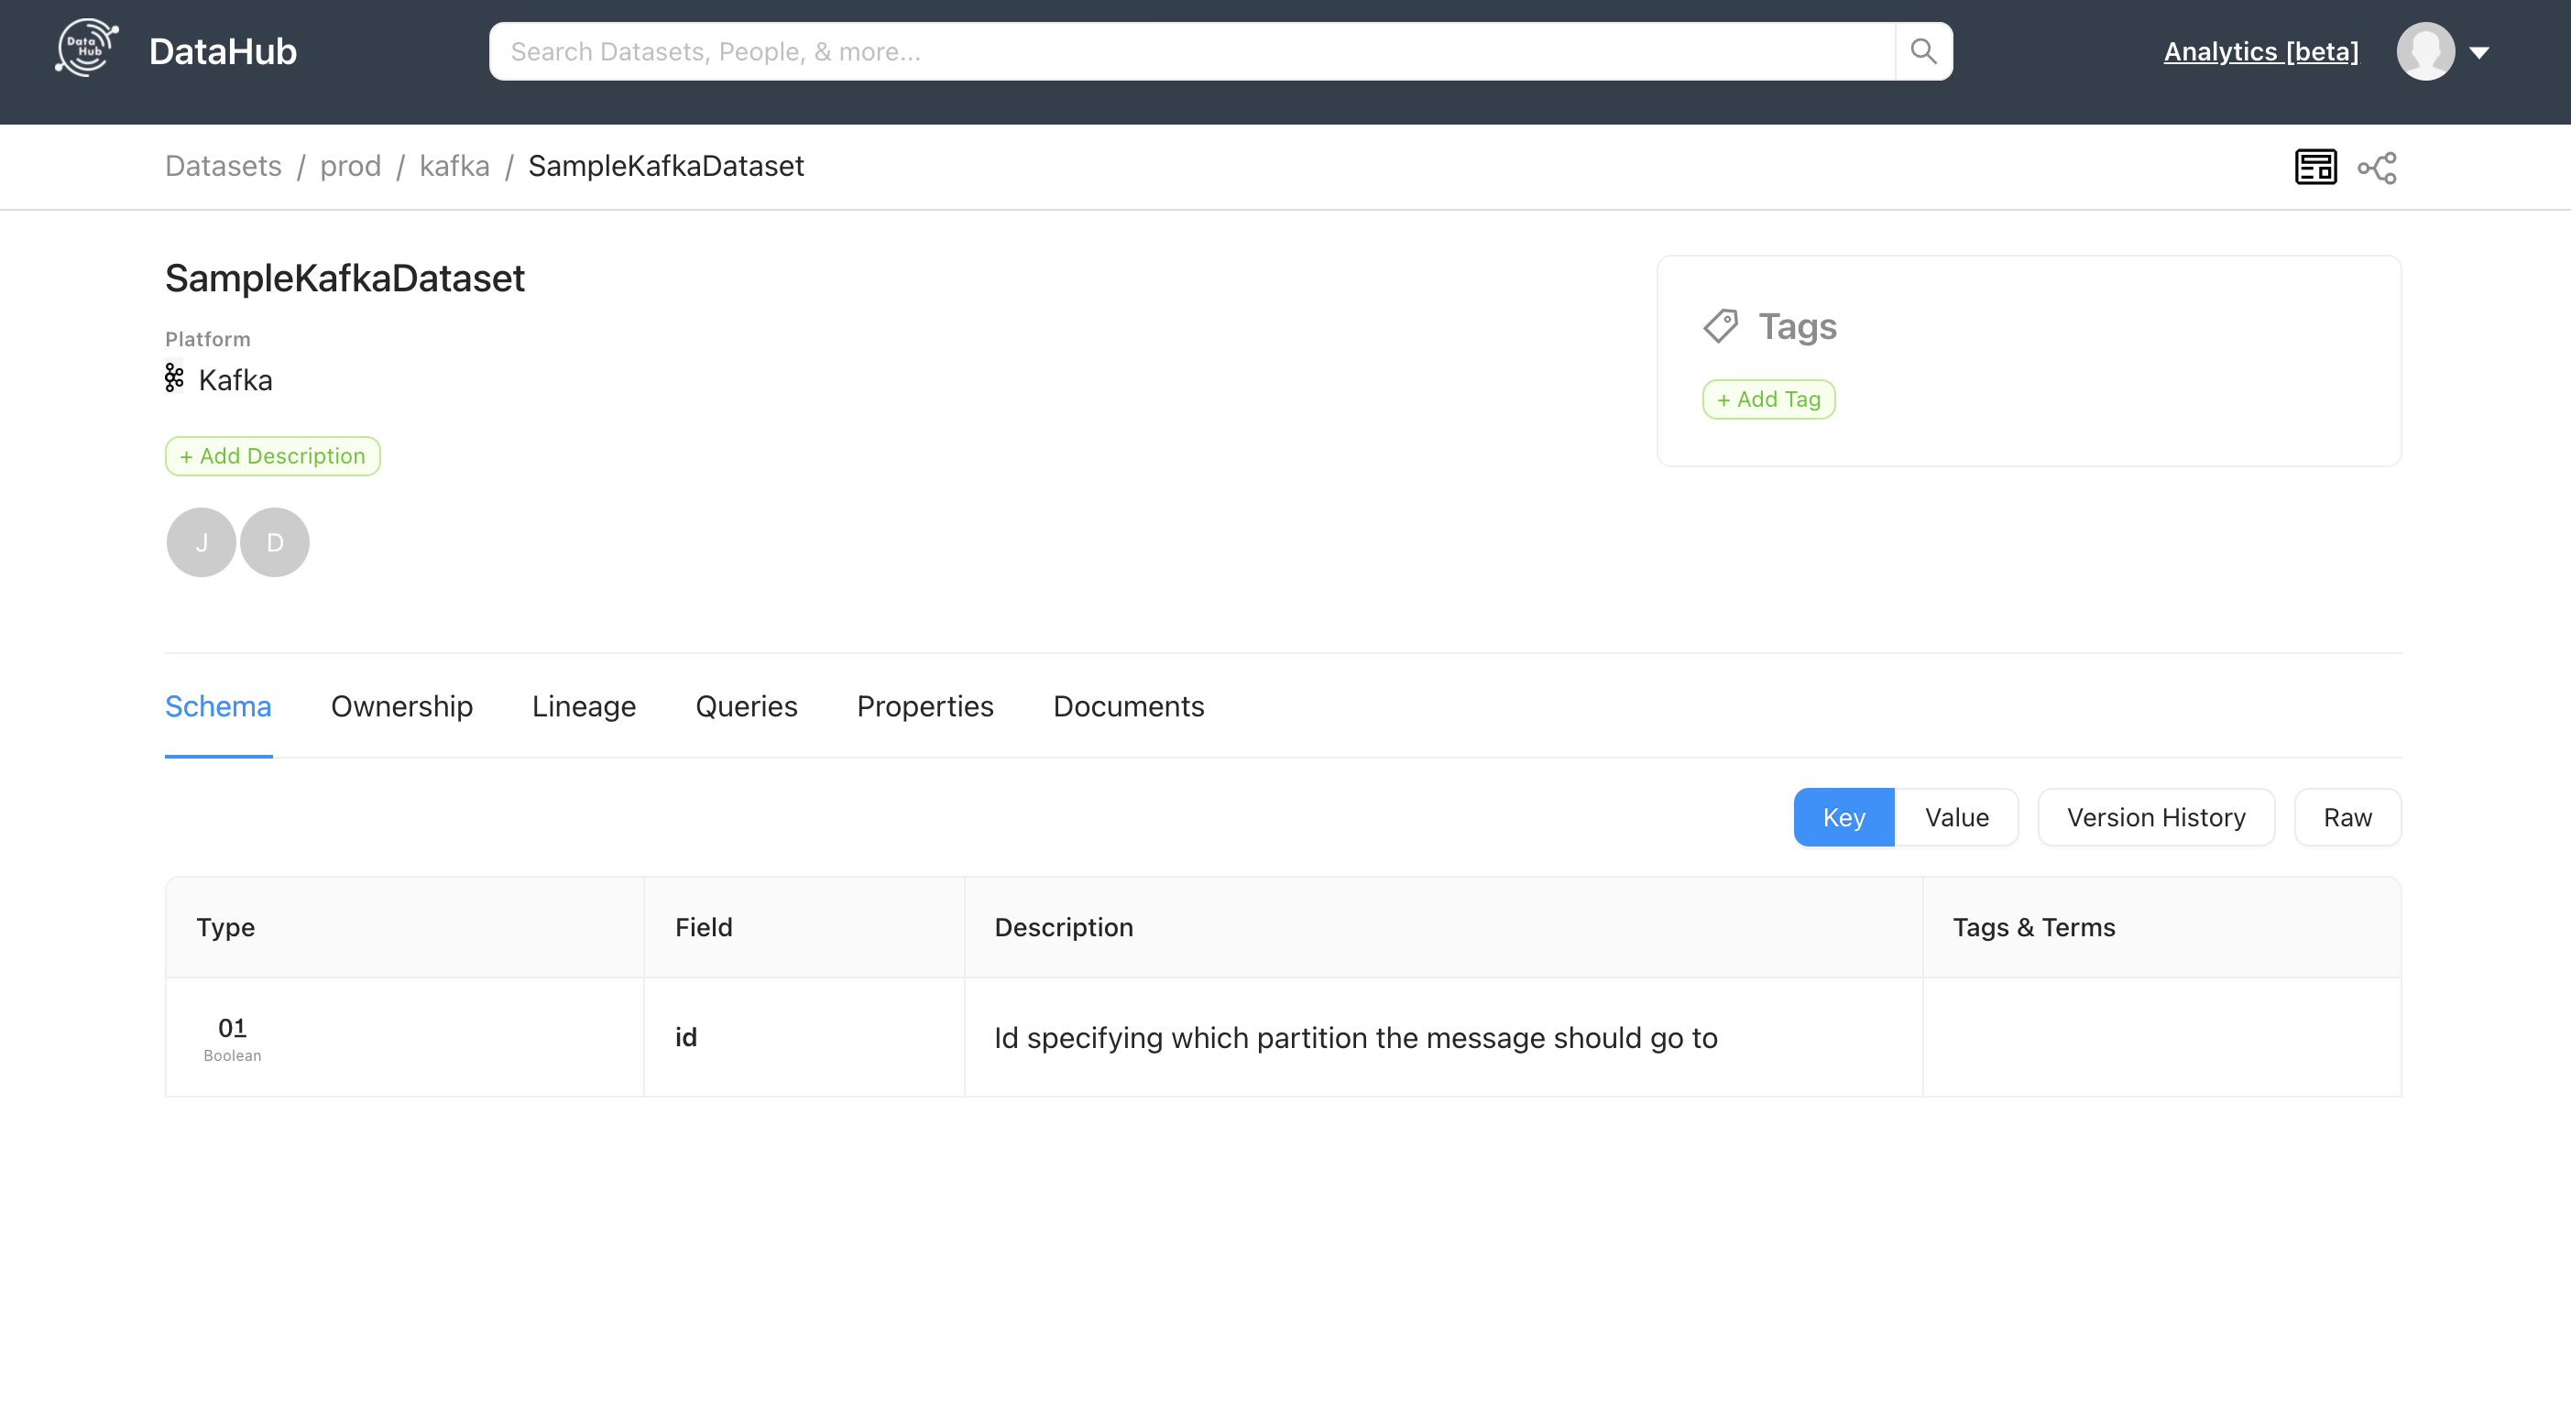The width and height of the screenshot is (2571, 1409).
Task: Toggle Raw schema view
Action: [2347, 817]
